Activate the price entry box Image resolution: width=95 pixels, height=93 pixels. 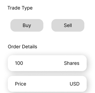[47, 84]
